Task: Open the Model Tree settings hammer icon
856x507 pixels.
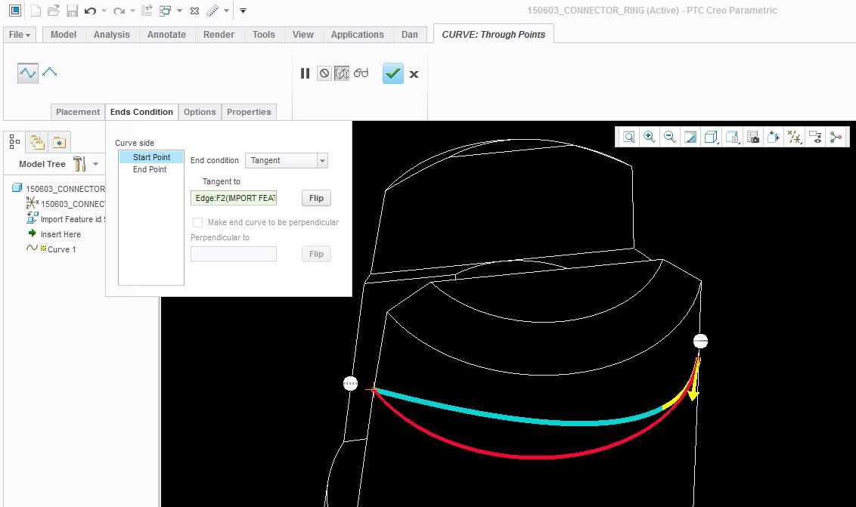Action: click(x=79, y=164)
